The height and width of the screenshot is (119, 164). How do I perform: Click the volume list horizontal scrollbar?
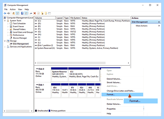tap(71, 63)
